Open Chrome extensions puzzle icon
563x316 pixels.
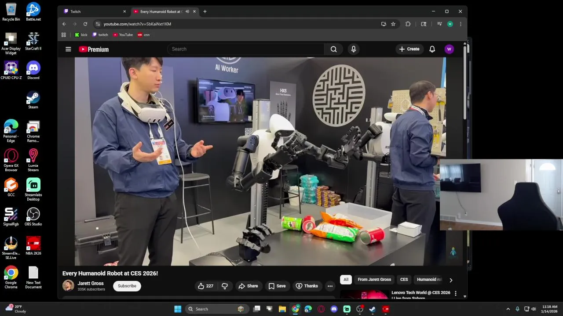(408, 24)
